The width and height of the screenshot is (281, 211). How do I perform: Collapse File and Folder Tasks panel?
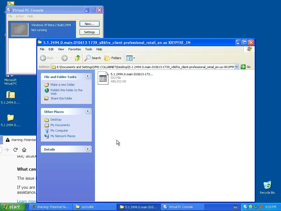88,76
